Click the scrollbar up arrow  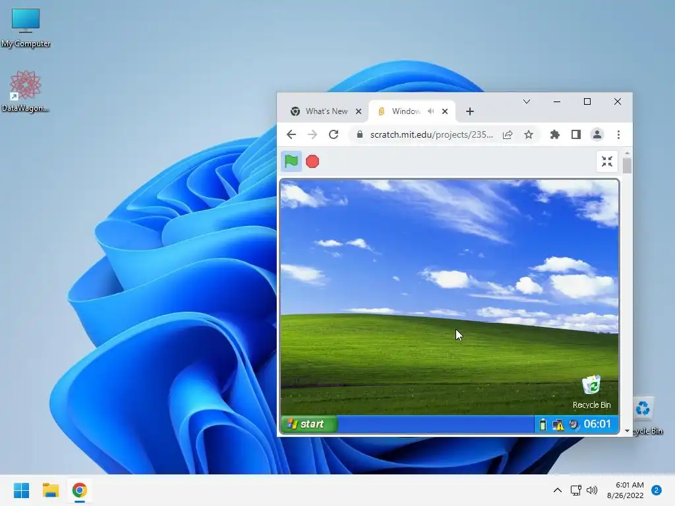[628, 153]
